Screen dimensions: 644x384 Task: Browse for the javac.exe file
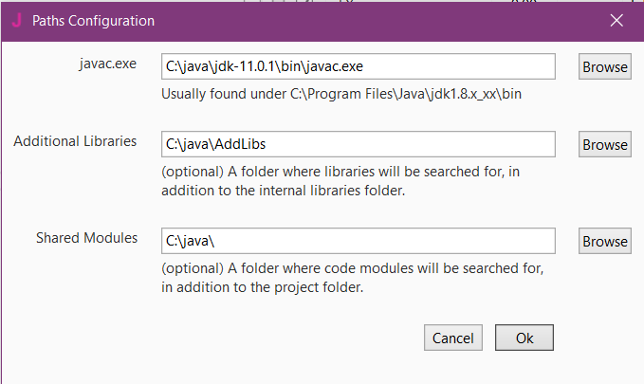click(604, 66)
